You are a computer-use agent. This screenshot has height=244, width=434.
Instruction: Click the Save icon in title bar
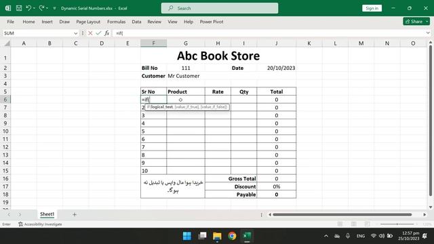tap(19, 8)
